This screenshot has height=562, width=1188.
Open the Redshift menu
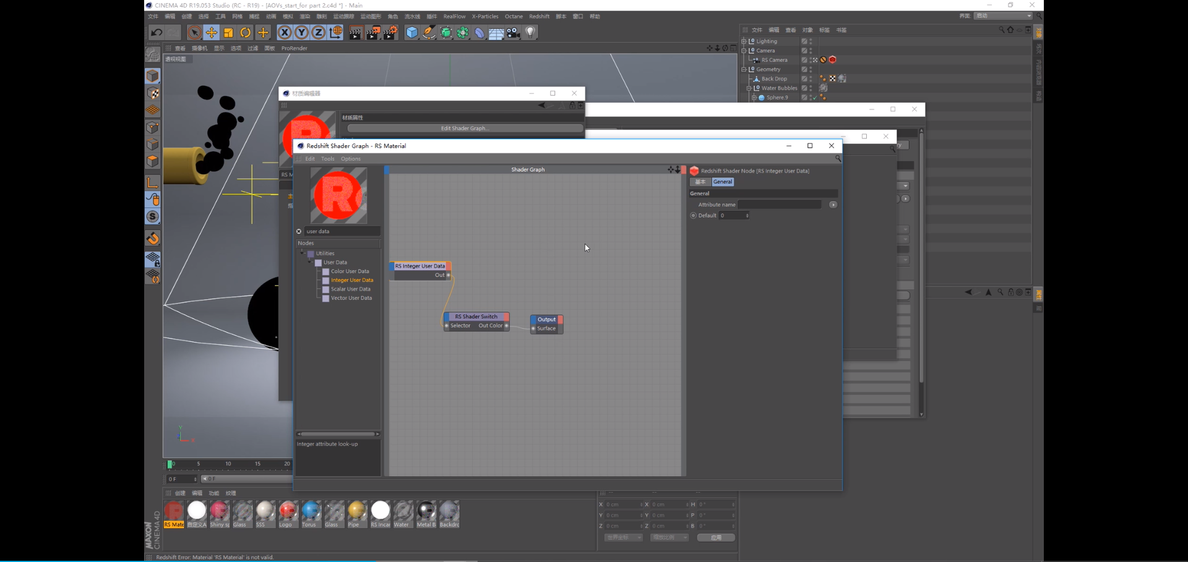(539, 17)
